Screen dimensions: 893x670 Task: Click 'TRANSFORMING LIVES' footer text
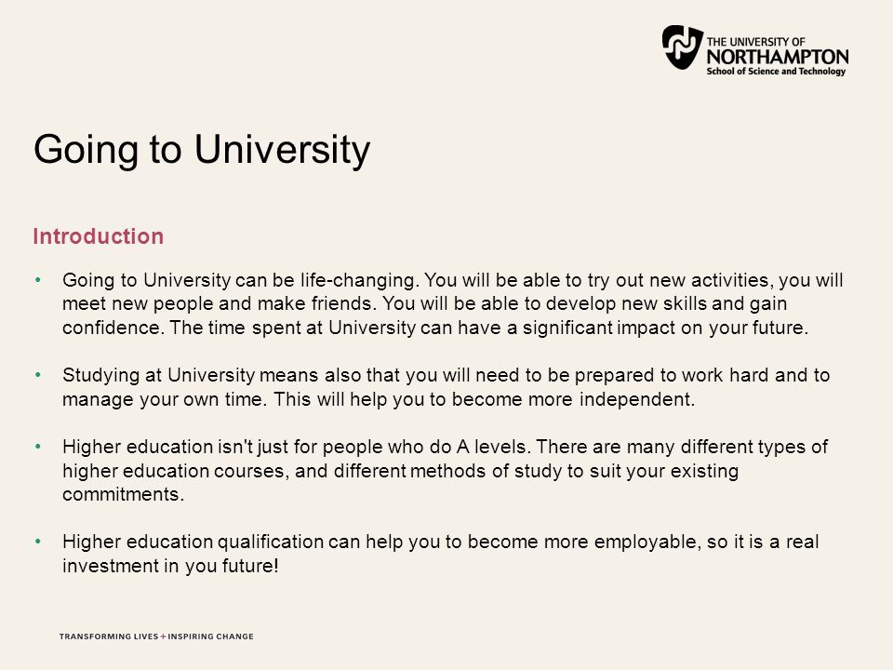coord(109,636)
